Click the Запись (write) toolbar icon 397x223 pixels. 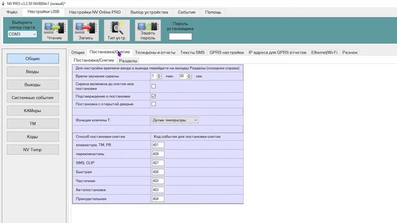[x=86, y=30]
